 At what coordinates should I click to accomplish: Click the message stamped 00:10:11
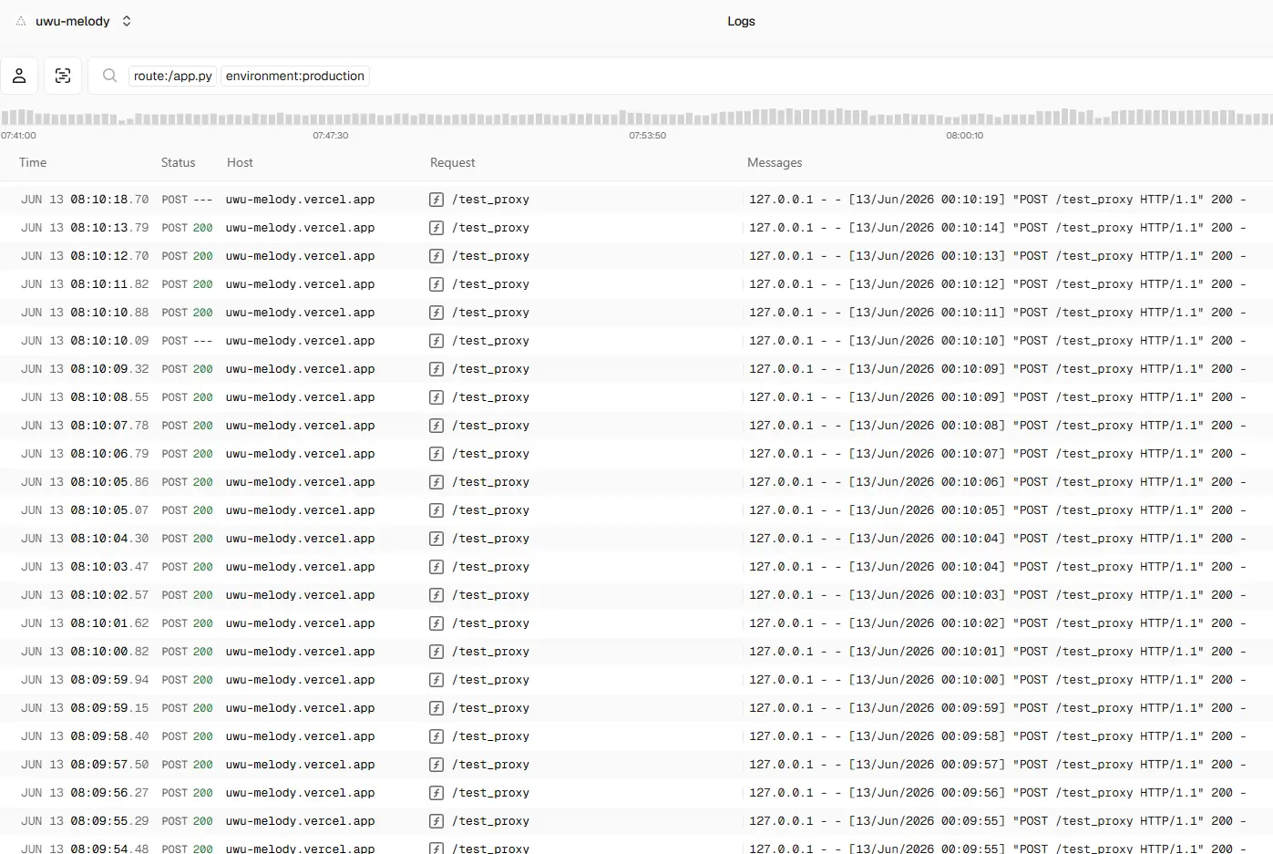pyautogui.click(x=997, y=313)
